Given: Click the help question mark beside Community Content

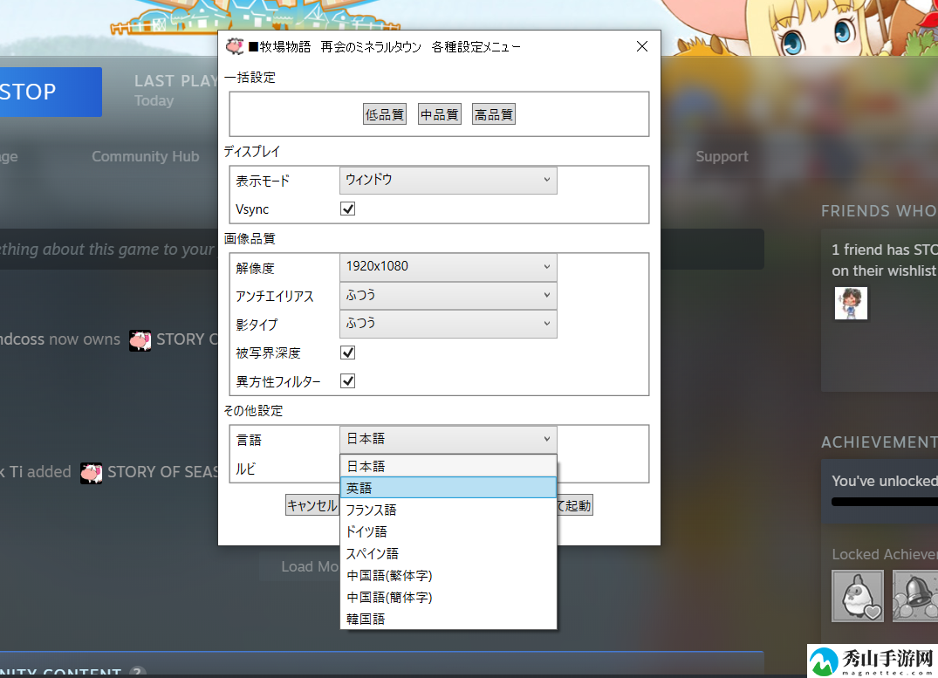Looking at the screenshot, I should pos(137,672).
